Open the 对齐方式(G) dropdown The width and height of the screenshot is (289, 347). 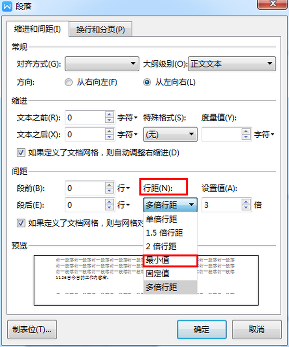click(x=102, y=64)
